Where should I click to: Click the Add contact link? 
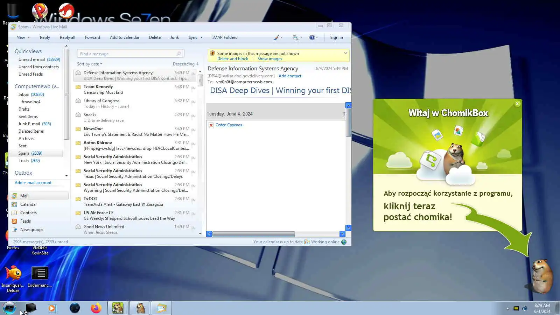290,76
